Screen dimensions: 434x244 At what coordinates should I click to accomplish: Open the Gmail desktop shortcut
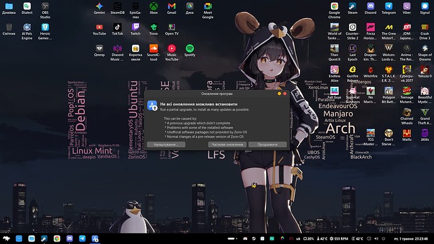[172, 8]
